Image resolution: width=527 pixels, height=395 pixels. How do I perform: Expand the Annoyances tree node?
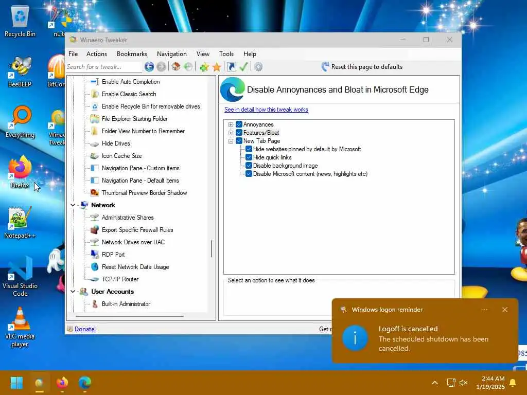coord(231,124)
